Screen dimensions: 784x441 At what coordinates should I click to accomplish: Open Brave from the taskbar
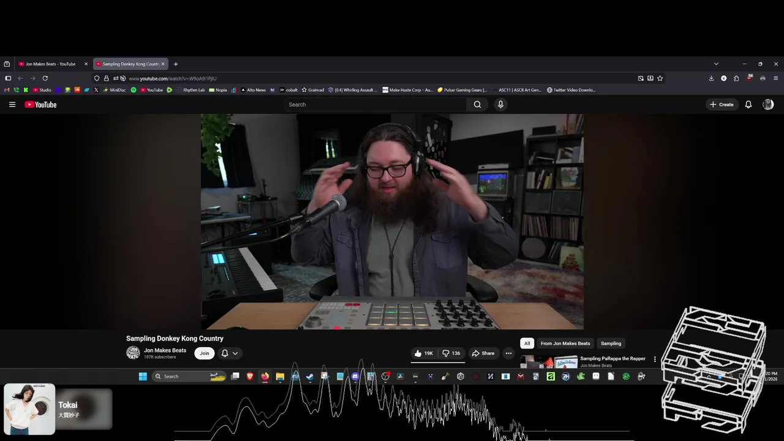[250, 377]
